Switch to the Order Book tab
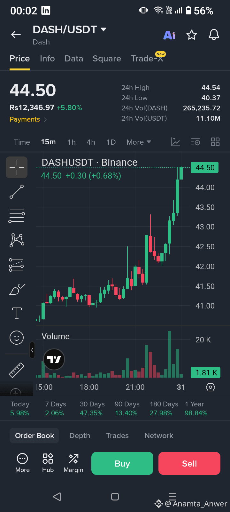This screenshot has height=512, width=230. [34, 436]
